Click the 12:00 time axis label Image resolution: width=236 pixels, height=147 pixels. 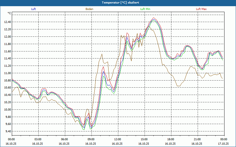coord(118,139)
